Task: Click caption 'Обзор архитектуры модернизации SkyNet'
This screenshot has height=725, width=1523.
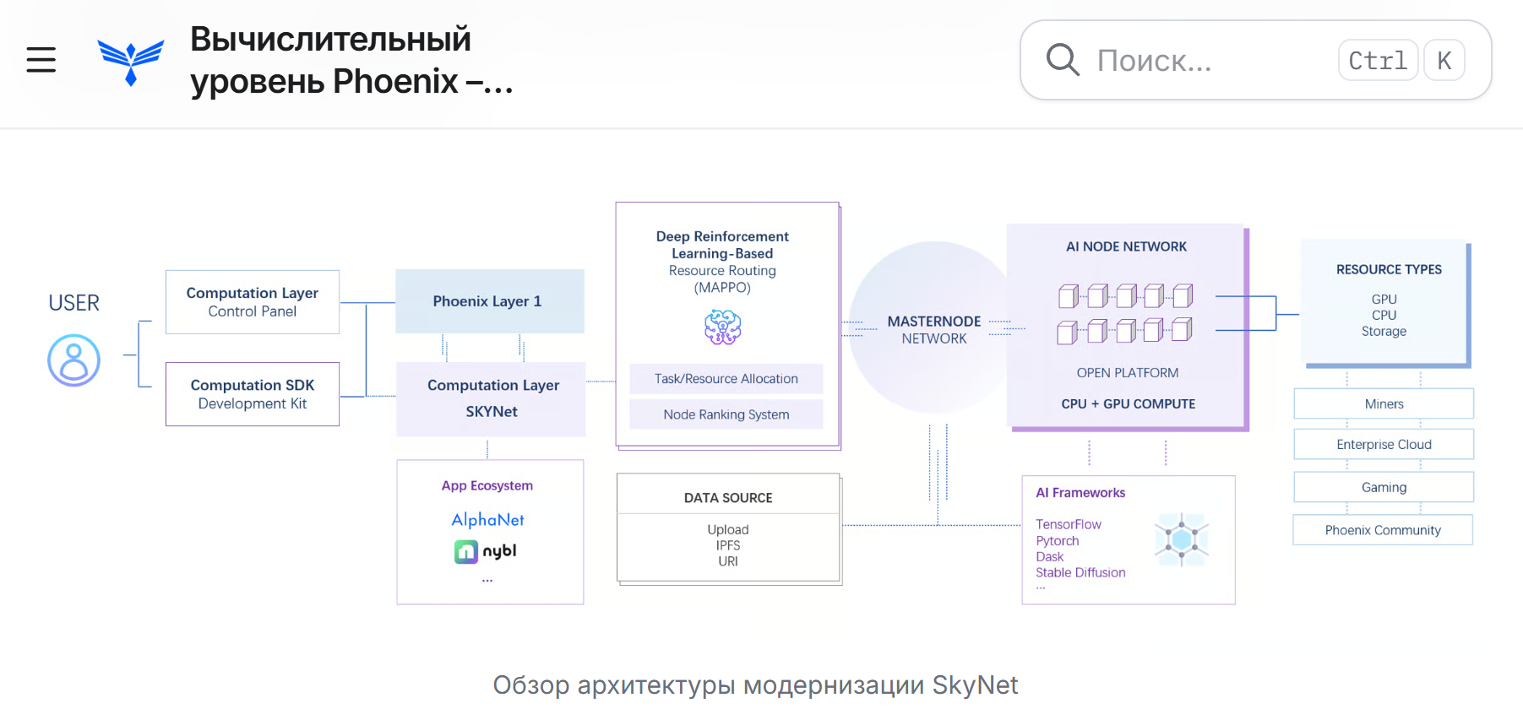Action: click(755, 685)
